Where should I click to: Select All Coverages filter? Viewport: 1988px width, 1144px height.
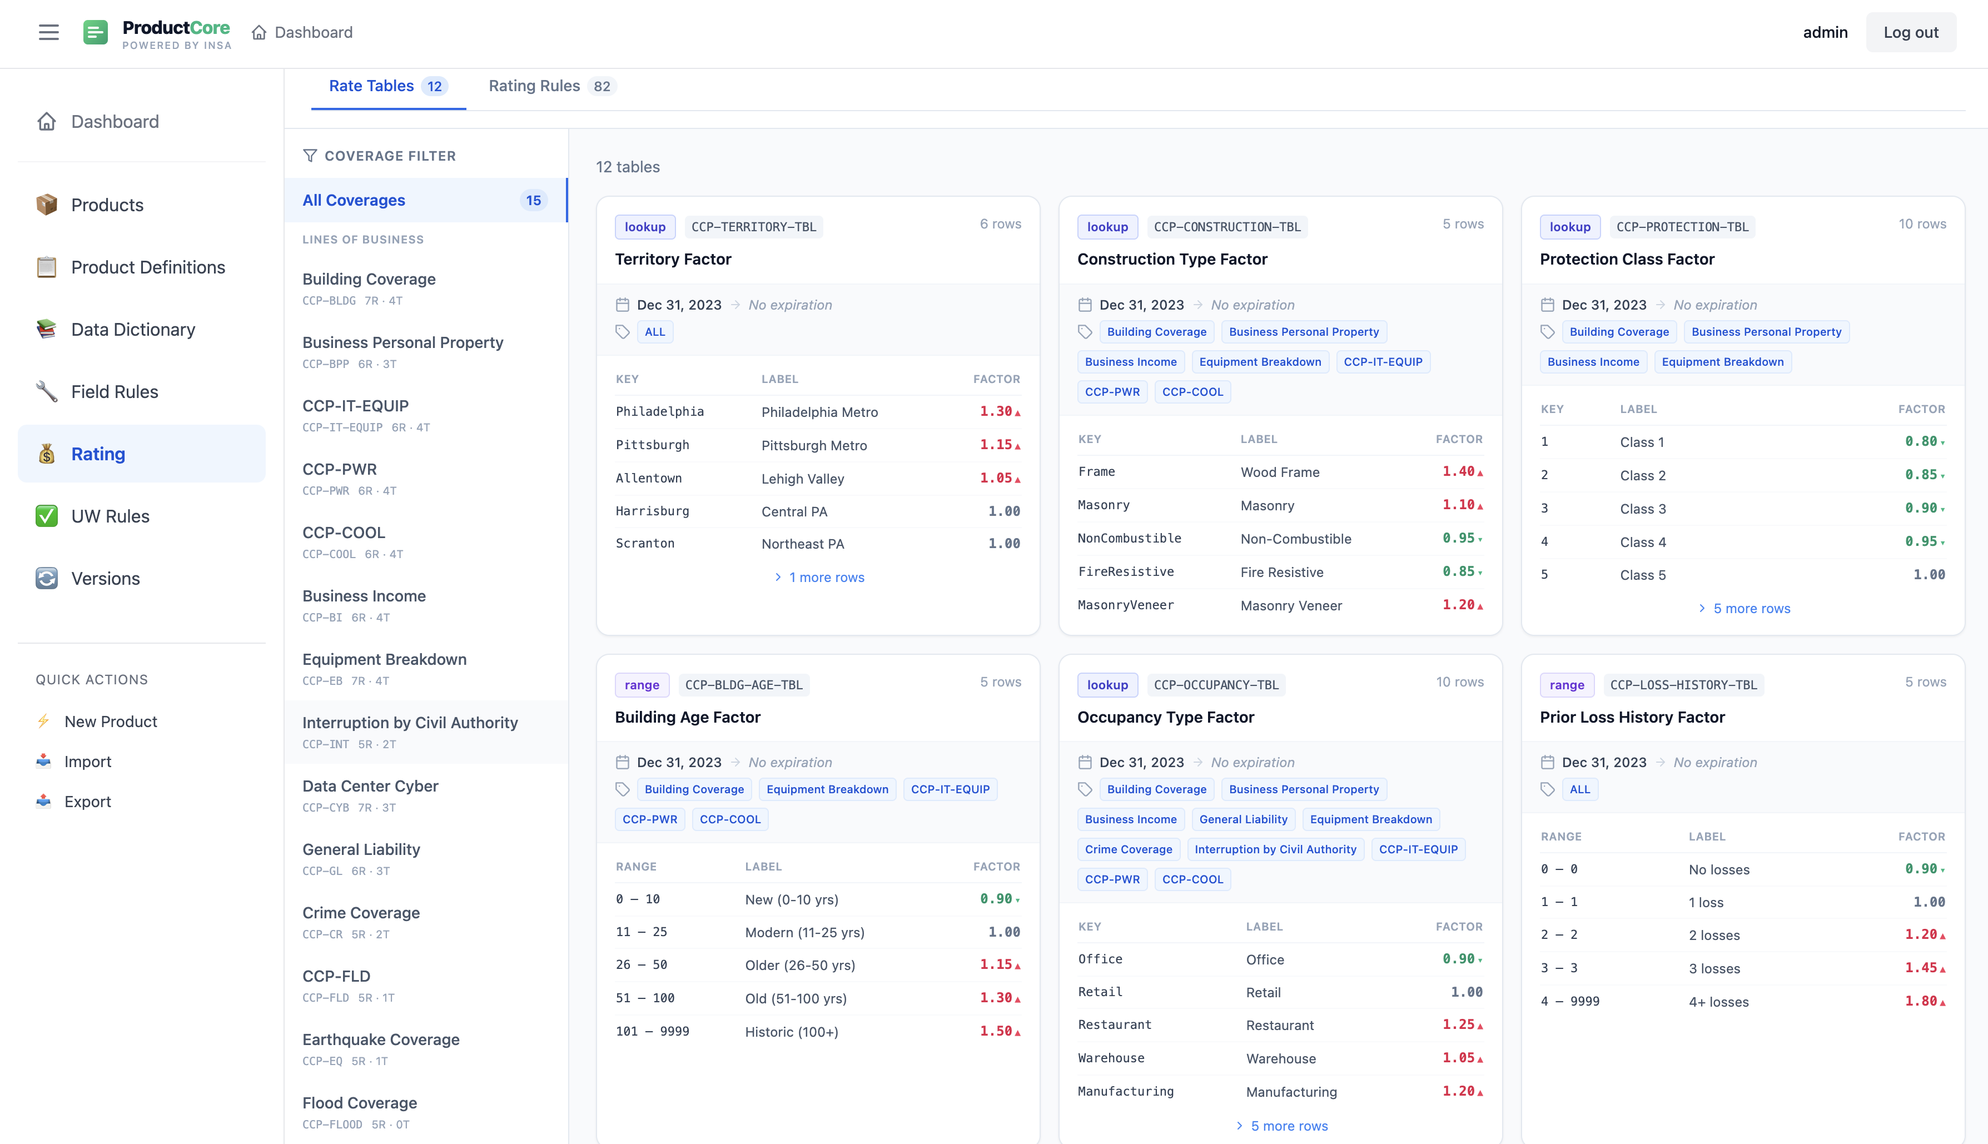[x=426, y=200]
